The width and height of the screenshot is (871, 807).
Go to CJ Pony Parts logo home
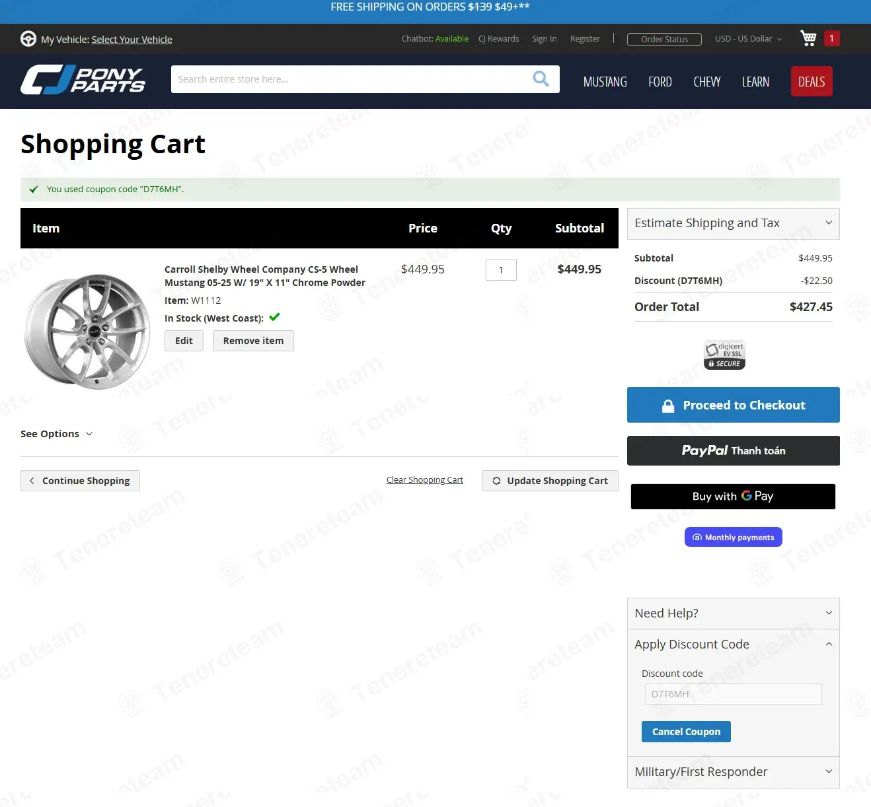(83, 80)
